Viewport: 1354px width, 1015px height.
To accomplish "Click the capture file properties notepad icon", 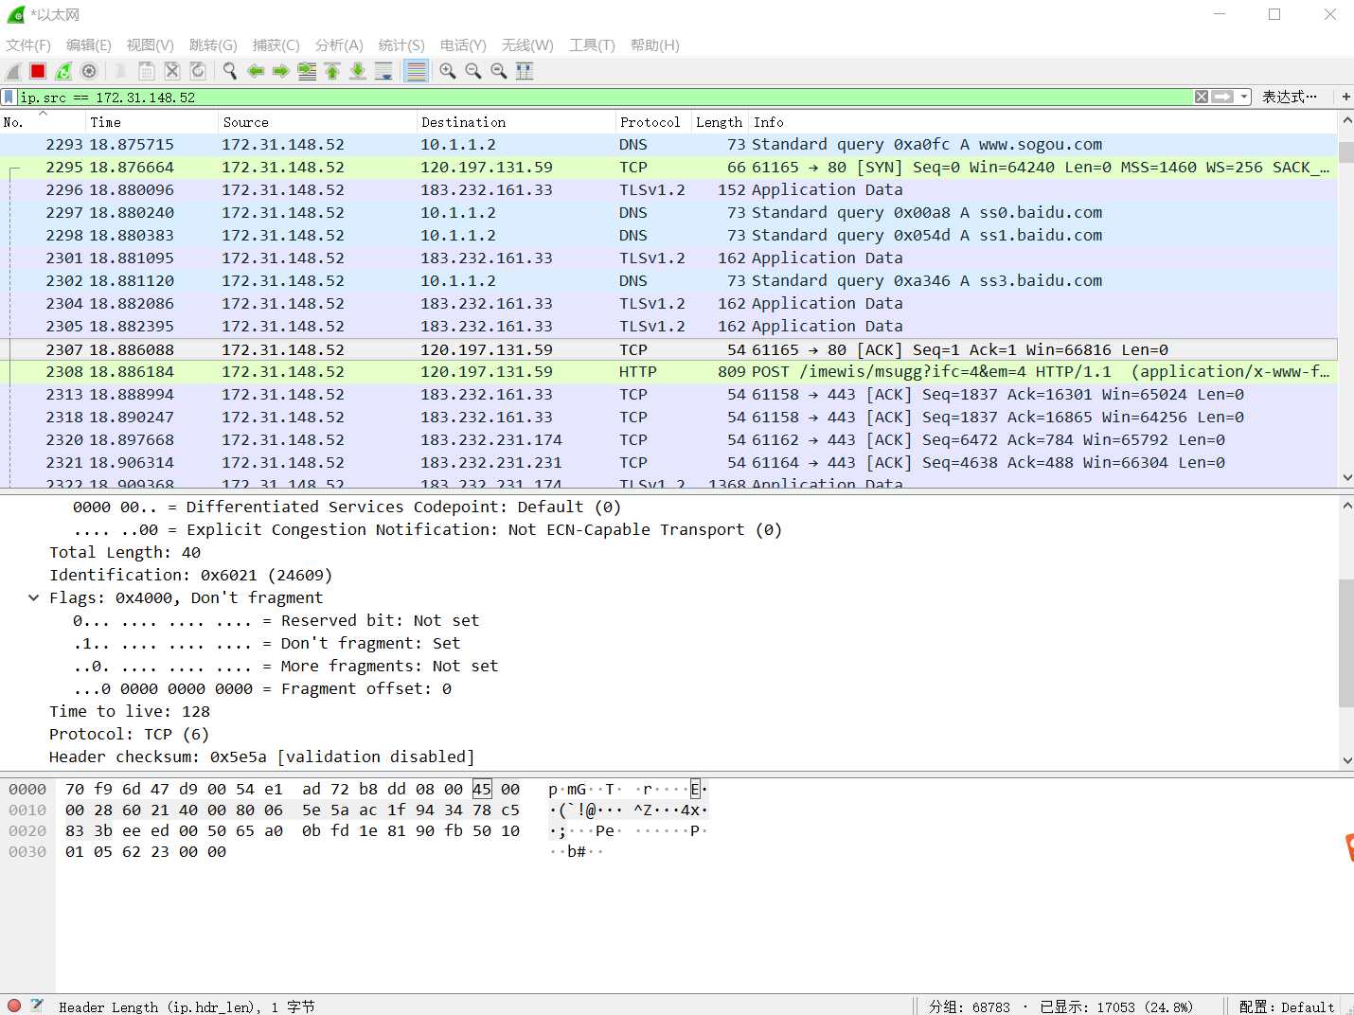I will tap(37, 1006).
